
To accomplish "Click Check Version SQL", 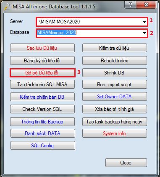I will coord(42,109).
